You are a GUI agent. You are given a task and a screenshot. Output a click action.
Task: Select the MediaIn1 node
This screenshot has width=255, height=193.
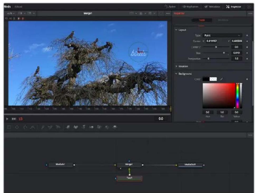point(60,165)
